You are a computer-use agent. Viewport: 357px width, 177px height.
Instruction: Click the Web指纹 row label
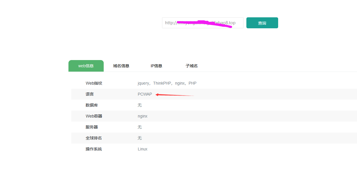click(x=94, y=83)
